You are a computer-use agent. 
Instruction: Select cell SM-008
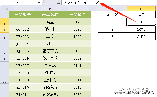click(x=22, y=73)
